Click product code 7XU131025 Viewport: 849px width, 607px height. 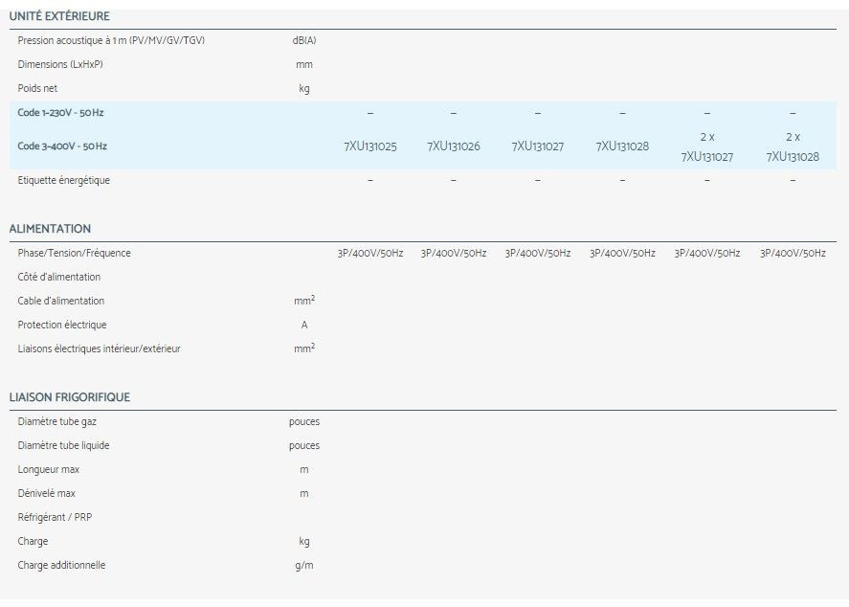coord(369,146)
